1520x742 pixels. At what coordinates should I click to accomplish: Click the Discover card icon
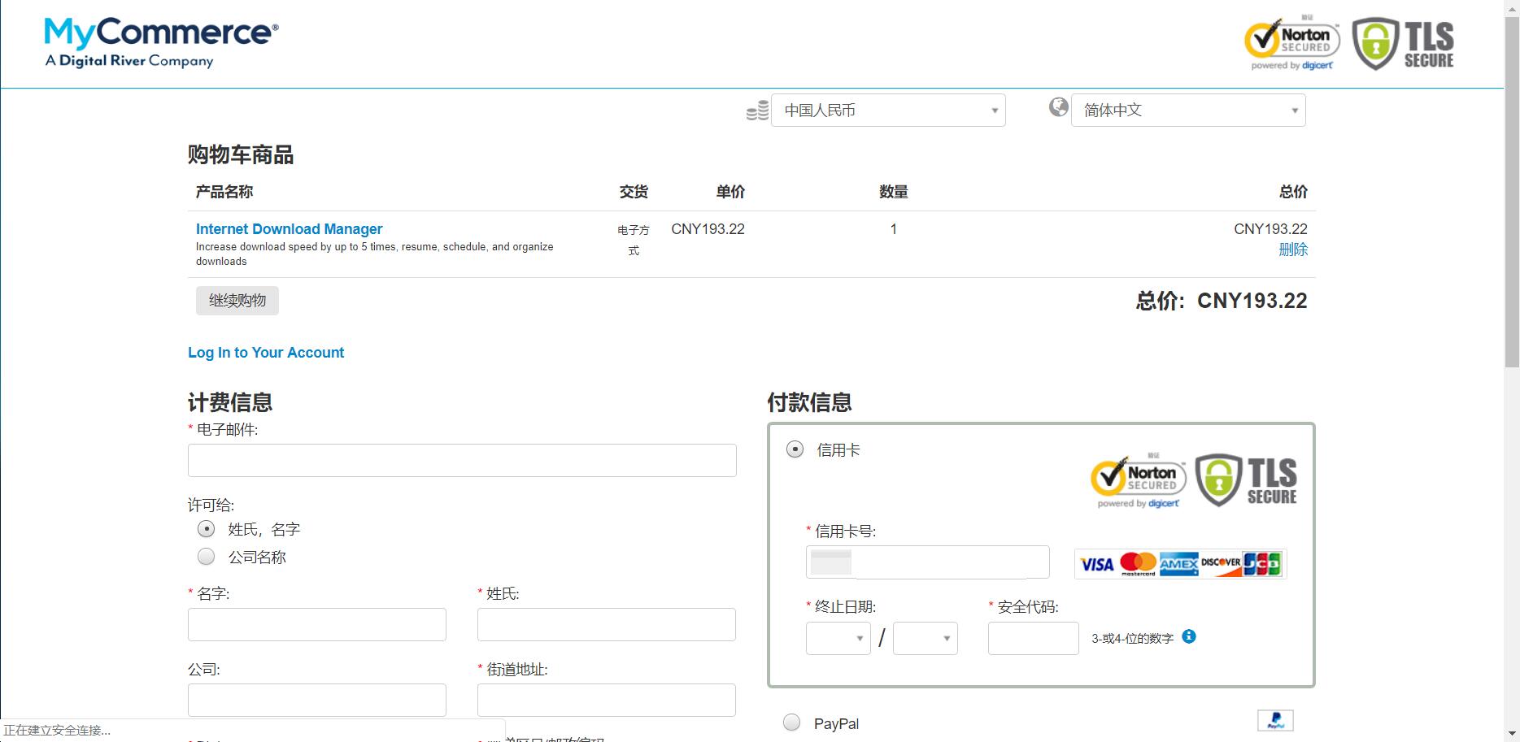[x=1221, y=563]
